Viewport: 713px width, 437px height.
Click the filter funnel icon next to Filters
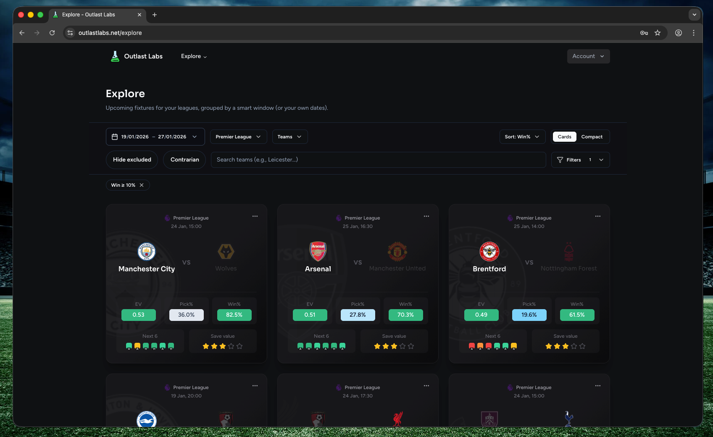coord(560,160)
